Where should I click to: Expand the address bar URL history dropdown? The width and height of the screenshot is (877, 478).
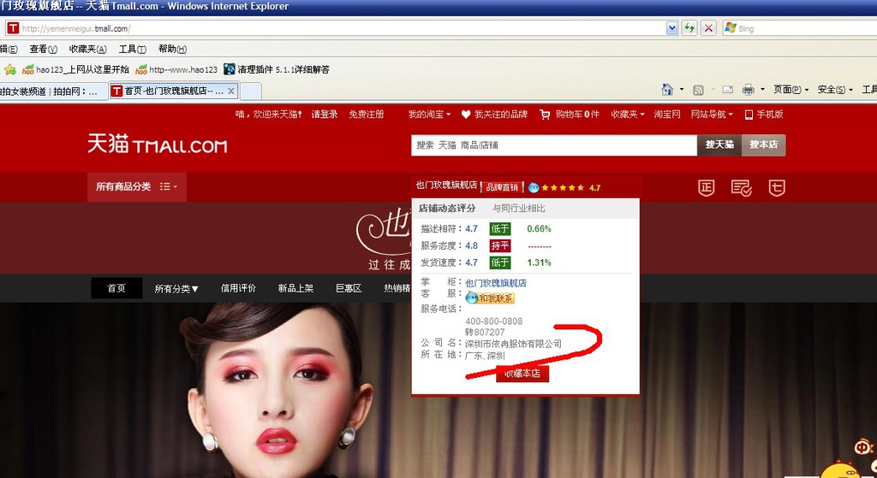pos(671,28)
